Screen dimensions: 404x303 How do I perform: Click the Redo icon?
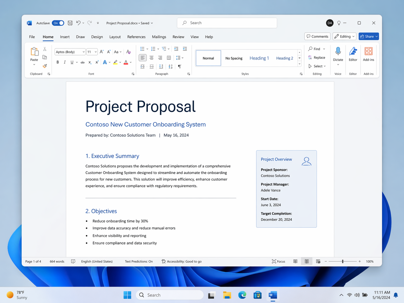pos(90,23)
